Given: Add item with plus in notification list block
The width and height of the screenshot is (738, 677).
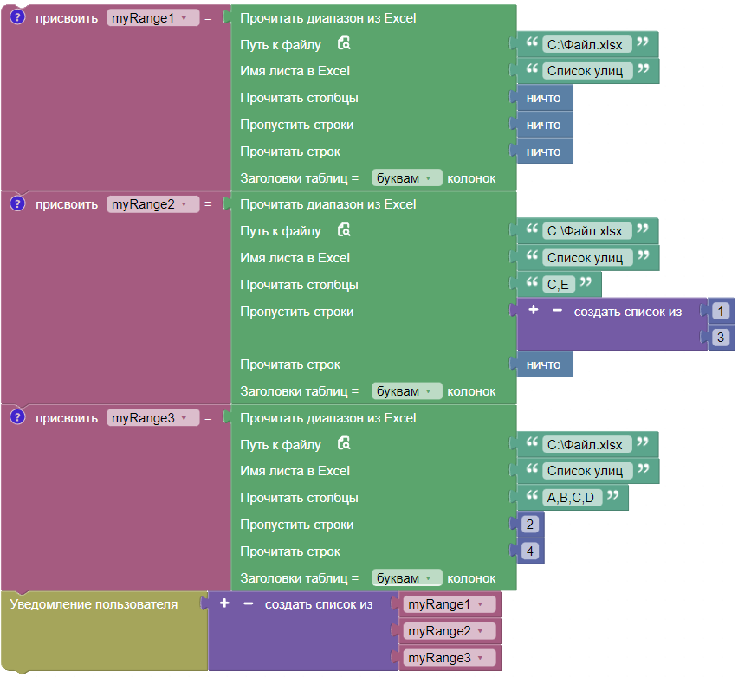Looking at the screenshot, I should 224,603.
